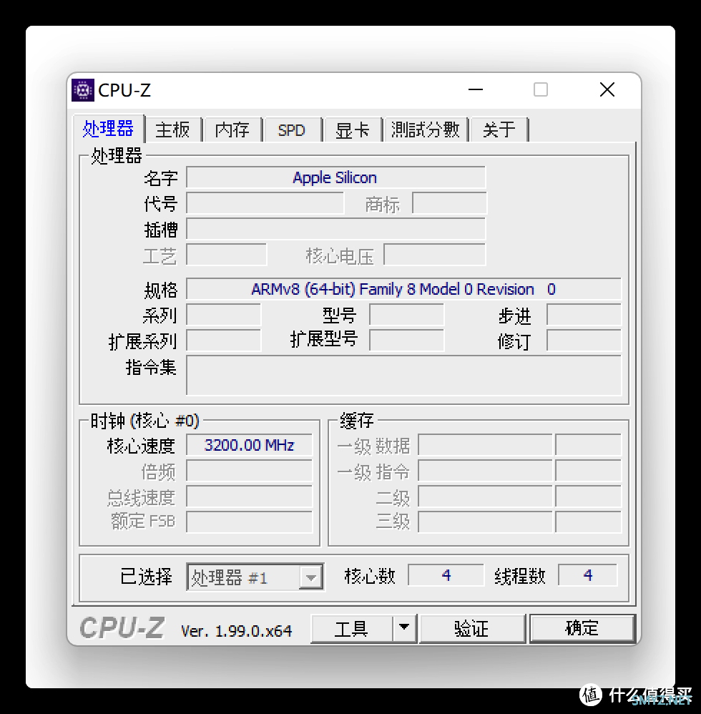Viewport: 701px width, 714px height.
Task: Click the empty 系列 field
Action: click(x=223, y=315)
